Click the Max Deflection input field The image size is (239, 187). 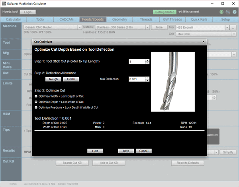(x=137, y=79)
